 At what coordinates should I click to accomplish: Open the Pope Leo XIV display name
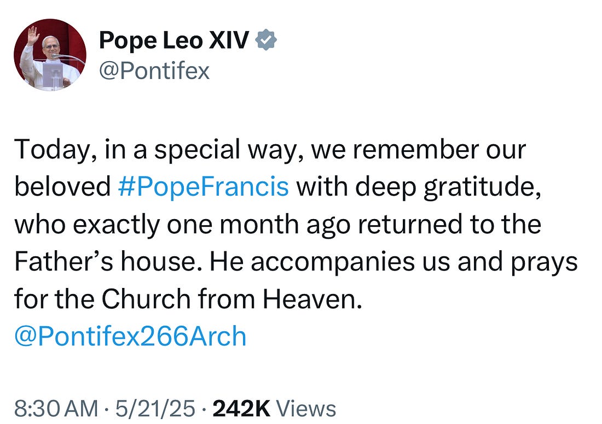pos(173,41)
